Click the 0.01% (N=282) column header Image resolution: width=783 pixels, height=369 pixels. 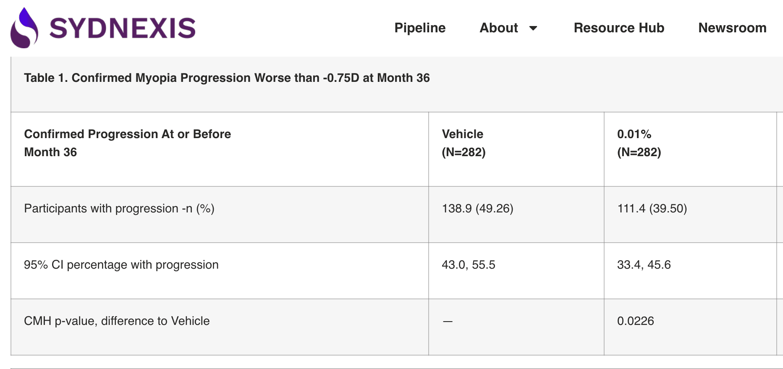(x=639, y=143)
